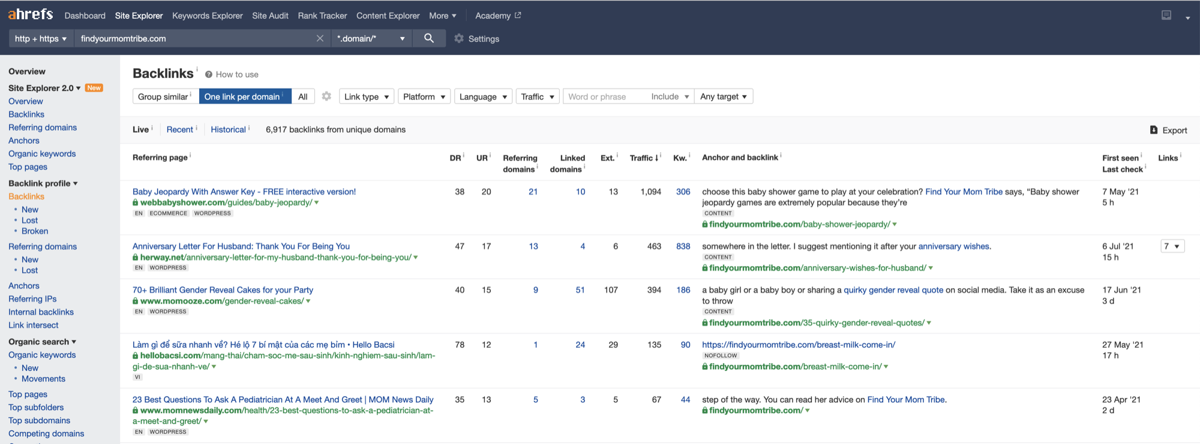This screenshot has height=444, width=1200.
Task: Open the Link type filter dropdown
Action: tap(367, 96)
